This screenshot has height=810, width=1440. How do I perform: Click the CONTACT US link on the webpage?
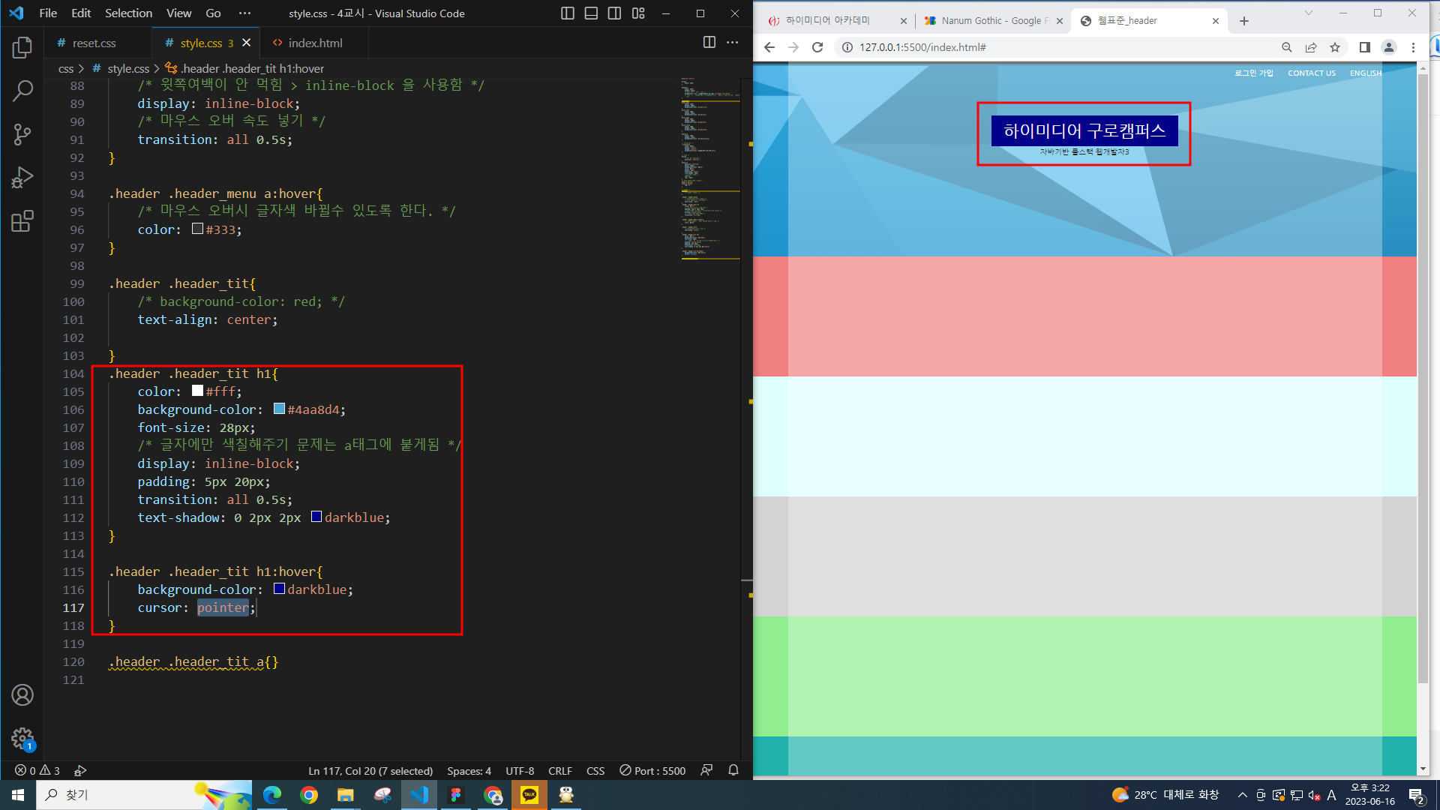tap(1311, 73)
